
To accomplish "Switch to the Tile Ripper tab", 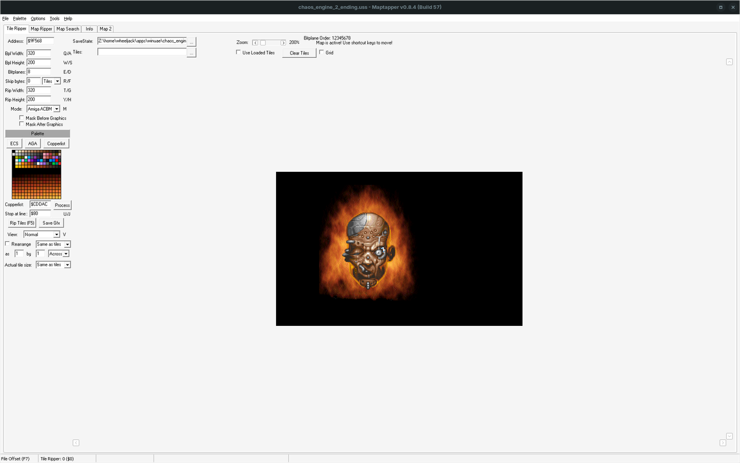I will 16,28.
